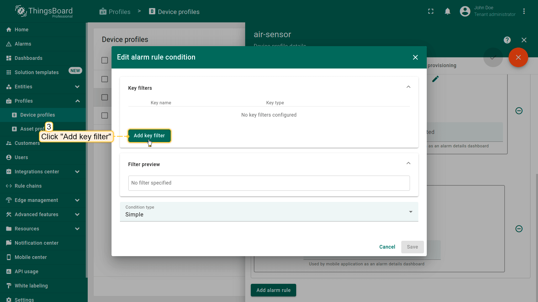Select Device profiles sidebar item

click(38, 115)
